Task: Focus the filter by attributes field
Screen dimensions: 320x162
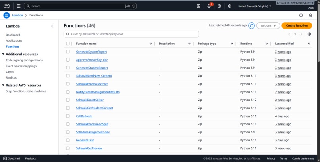Action: coord(131,34)
